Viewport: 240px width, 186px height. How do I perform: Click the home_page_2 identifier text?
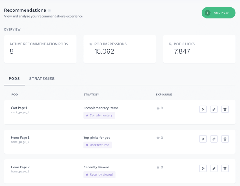20,171
